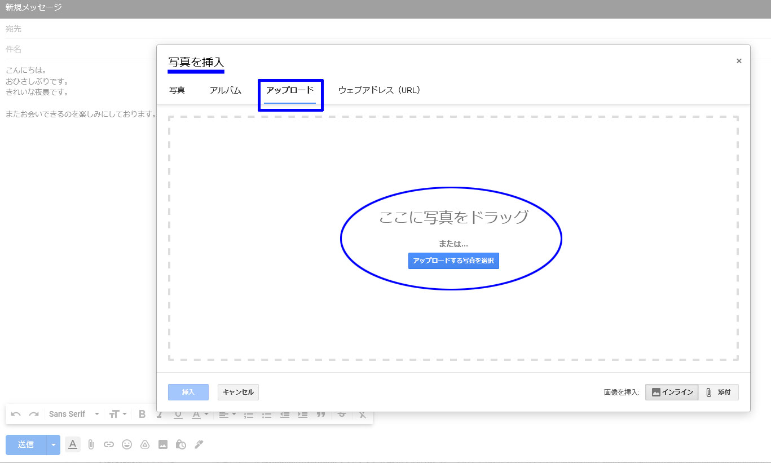Undo the last edit in compose toolbar

pyautogui.click(x=16, y=414)
